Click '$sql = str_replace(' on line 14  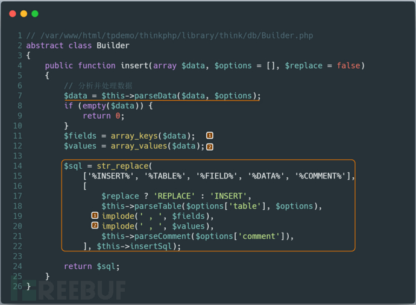pyautogui.click(x=108, y=166)
